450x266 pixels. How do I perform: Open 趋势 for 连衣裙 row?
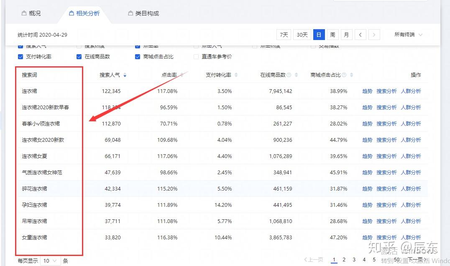pyautogui.click(x=367, y=91)
